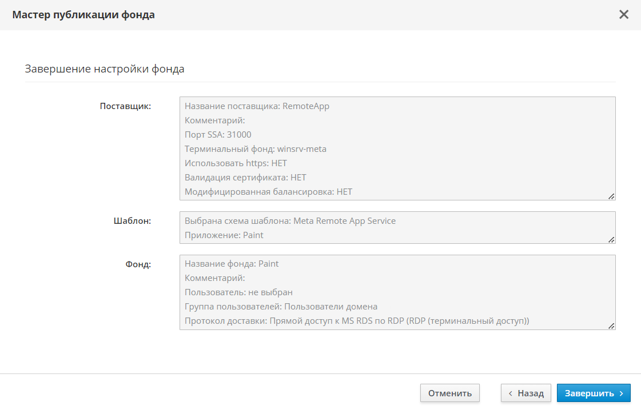Click the 'Порт SSA: 31000' line

coord(218,135)
